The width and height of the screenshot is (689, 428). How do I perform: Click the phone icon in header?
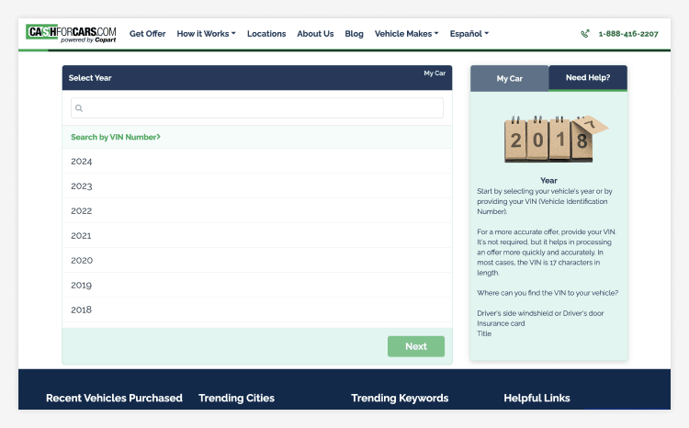[x=585, y=34]
